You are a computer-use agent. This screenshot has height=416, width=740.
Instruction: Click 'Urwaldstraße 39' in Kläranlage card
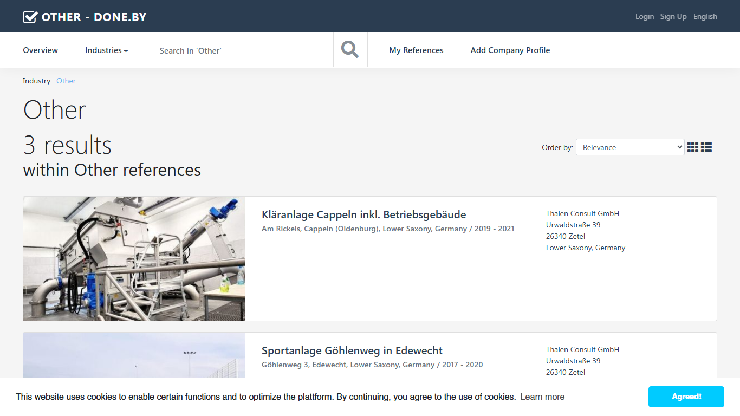tap(573, 225)
